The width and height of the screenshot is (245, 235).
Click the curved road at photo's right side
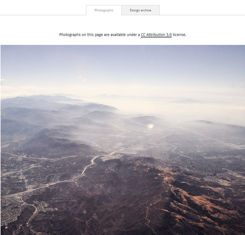pos(174,149)
